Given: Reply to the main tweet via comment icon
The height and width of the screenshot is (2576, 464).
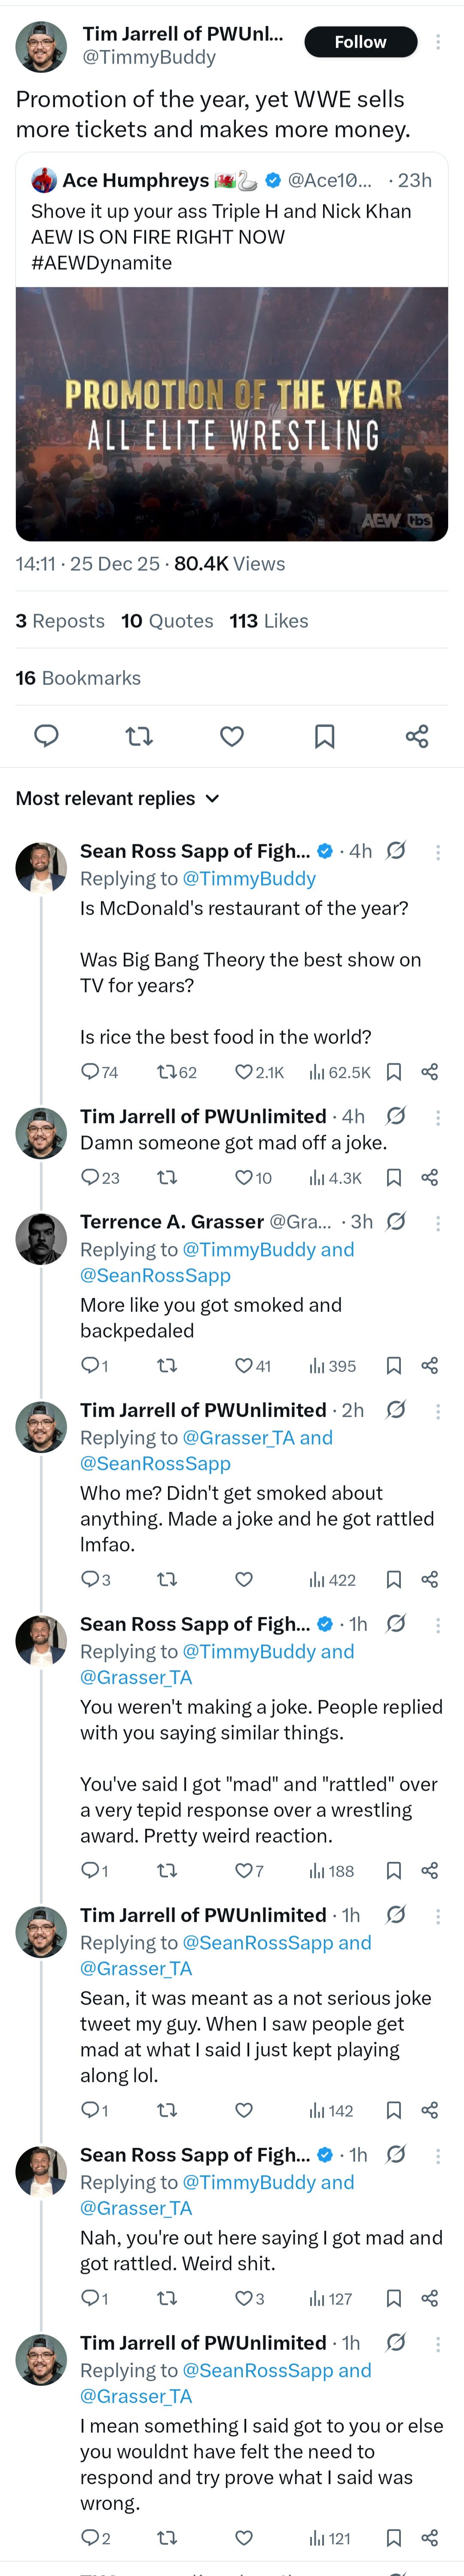Looking at the screenshot, I should [x=46, y=736].
